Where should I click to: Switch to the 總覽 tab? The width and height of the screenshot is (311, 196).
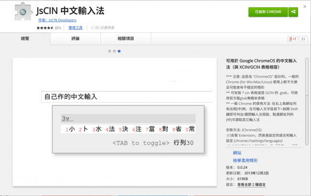pos(25,38)
